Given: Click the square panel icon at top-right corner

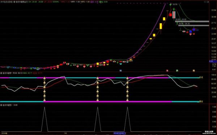Looking at the screenshot, I should click(x=208, y=2).
